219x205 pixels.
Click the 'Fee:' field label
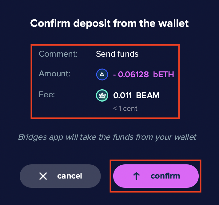coord(47,94)
